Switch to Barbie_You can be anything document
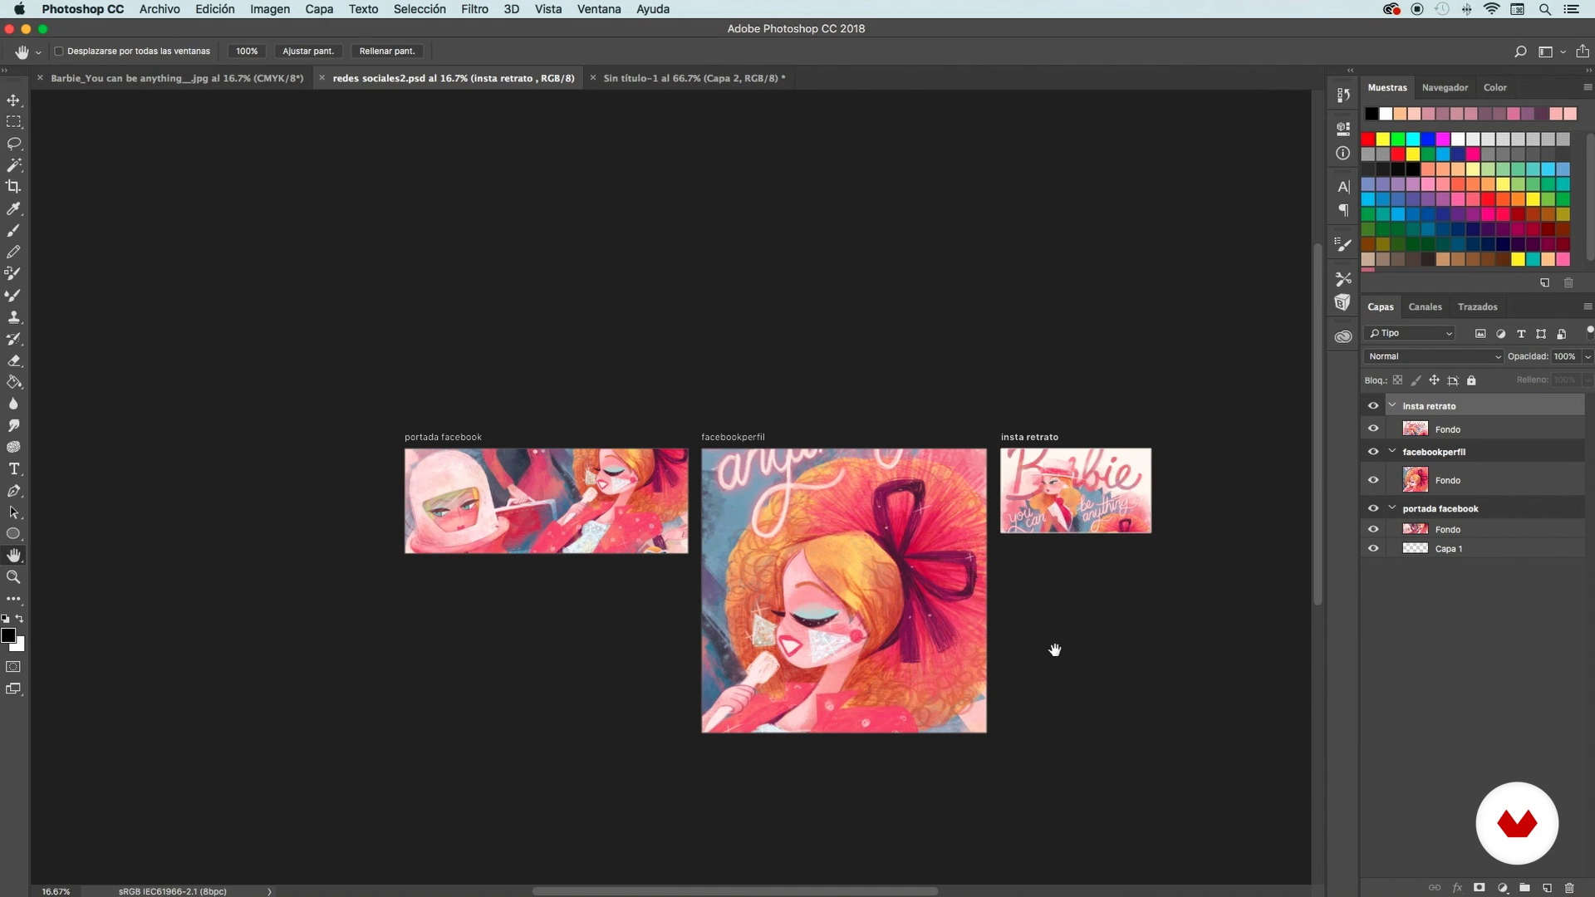This screenshot has height=897, width=1595. coord(177,78)
